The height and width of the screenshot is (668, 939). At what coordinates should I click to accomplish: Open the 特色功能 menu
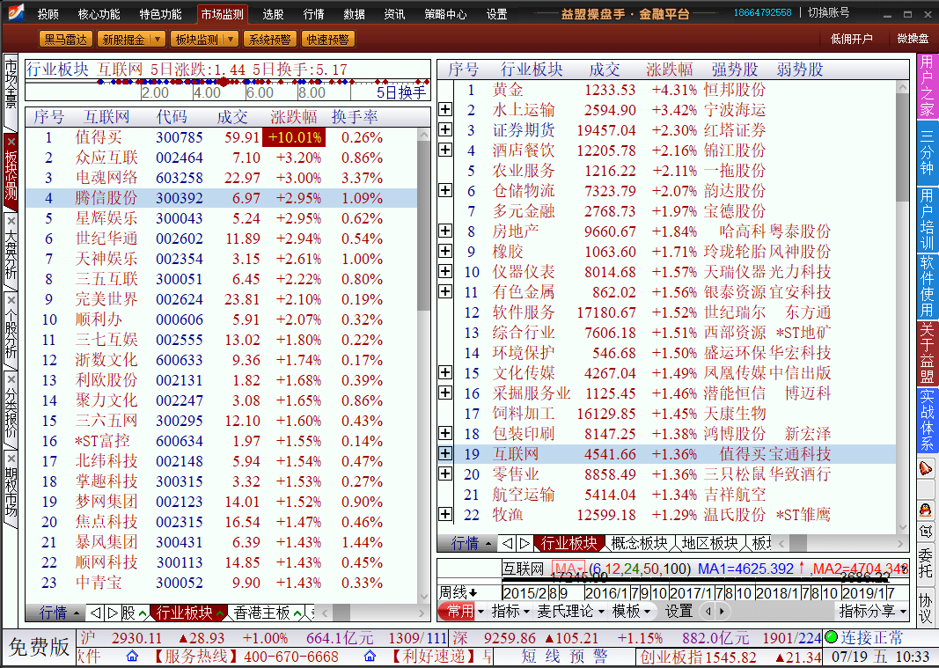pos(160,14)
